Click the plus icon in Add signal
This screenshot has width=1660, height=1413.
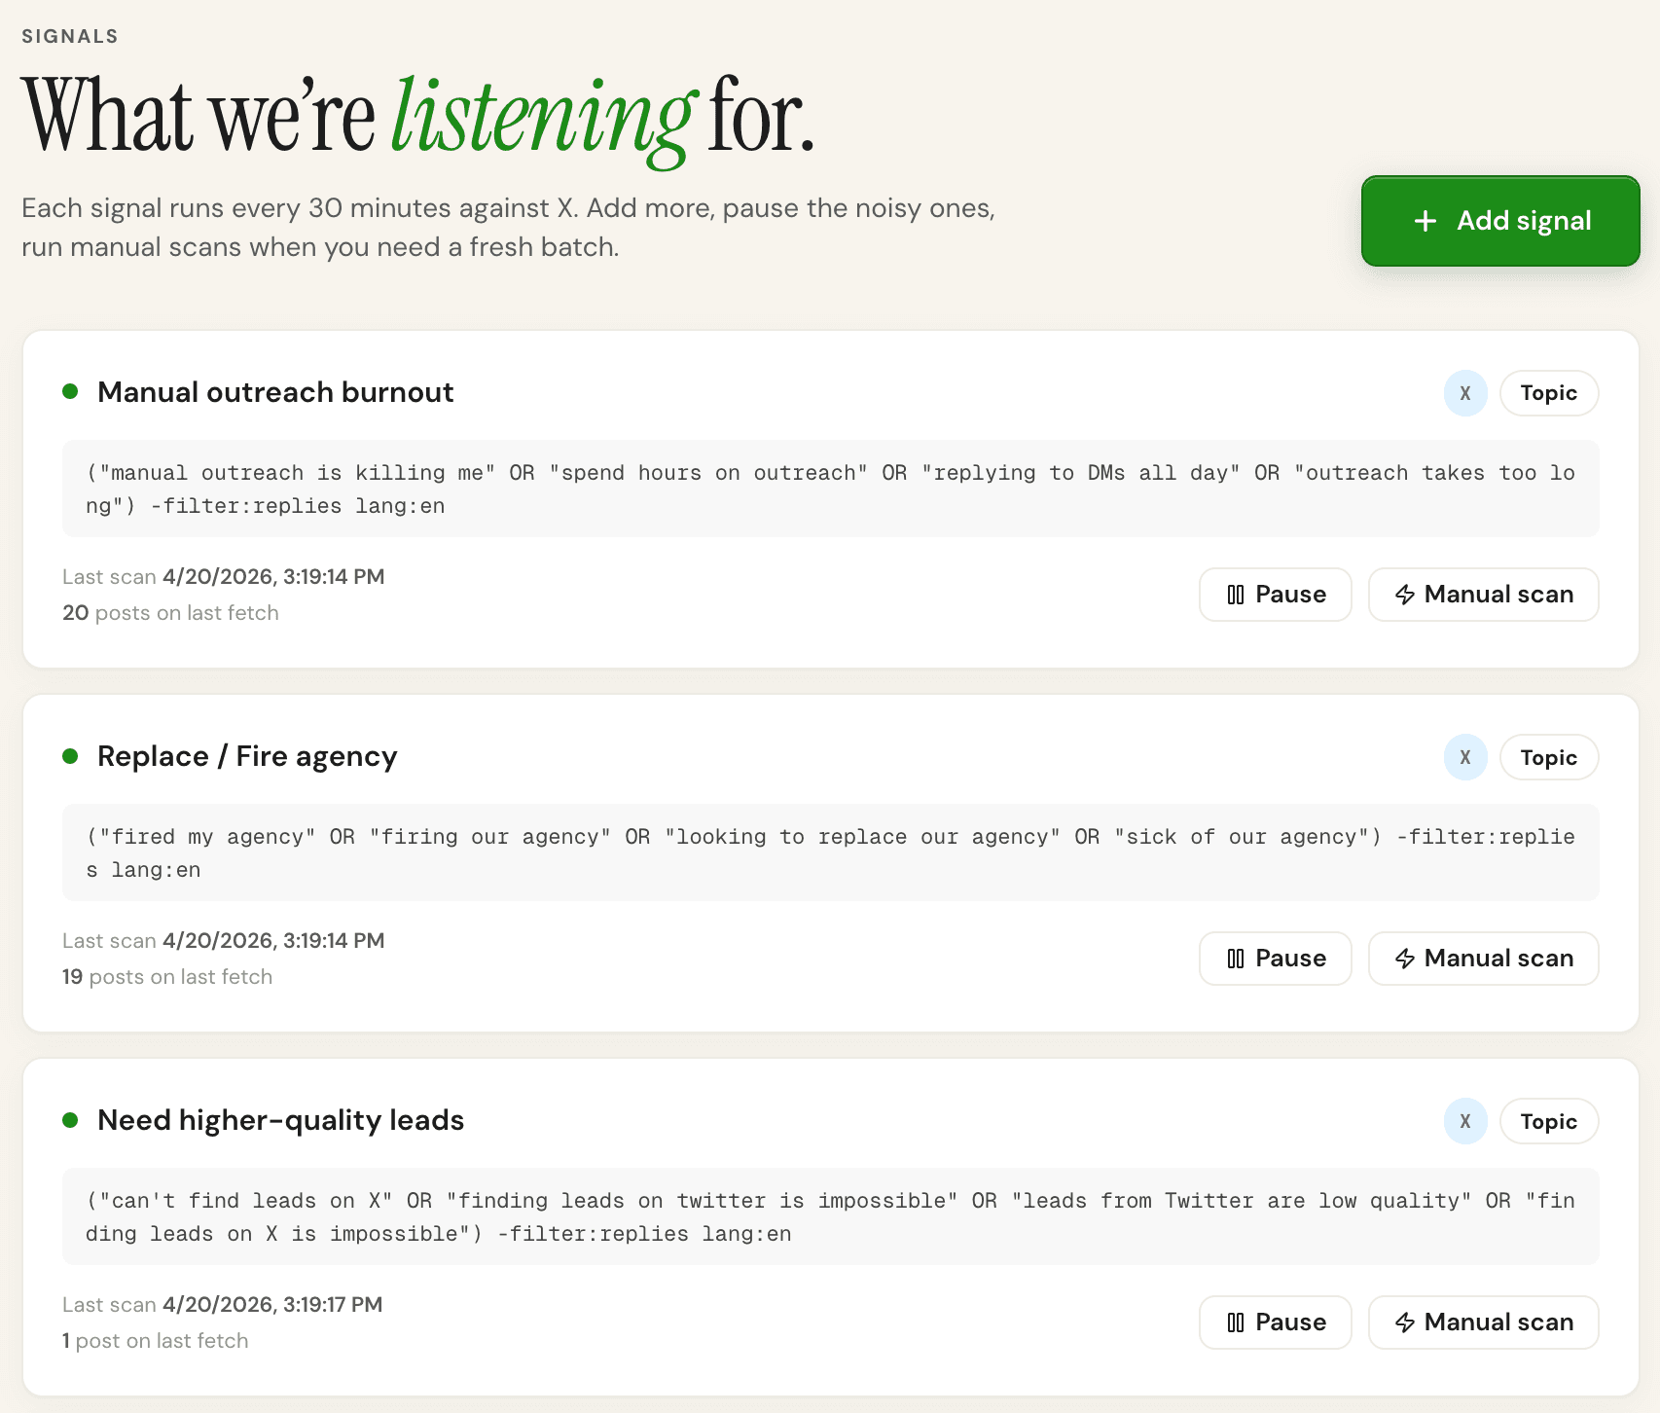click(x=1425, y=221)
